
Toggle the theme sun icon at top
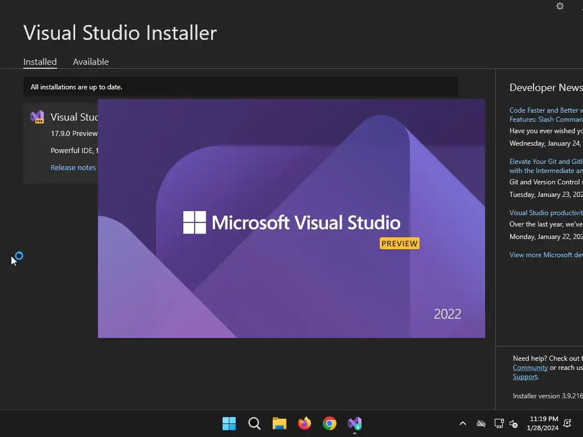tap(560, 6)
